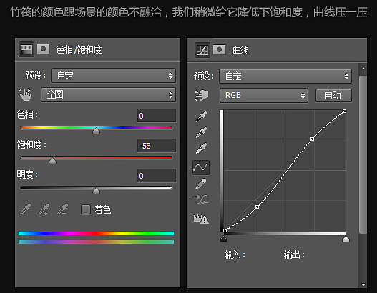Click the 明度 lightness slider handle
This screenshot has width=377, height=293.
point(96,191)
